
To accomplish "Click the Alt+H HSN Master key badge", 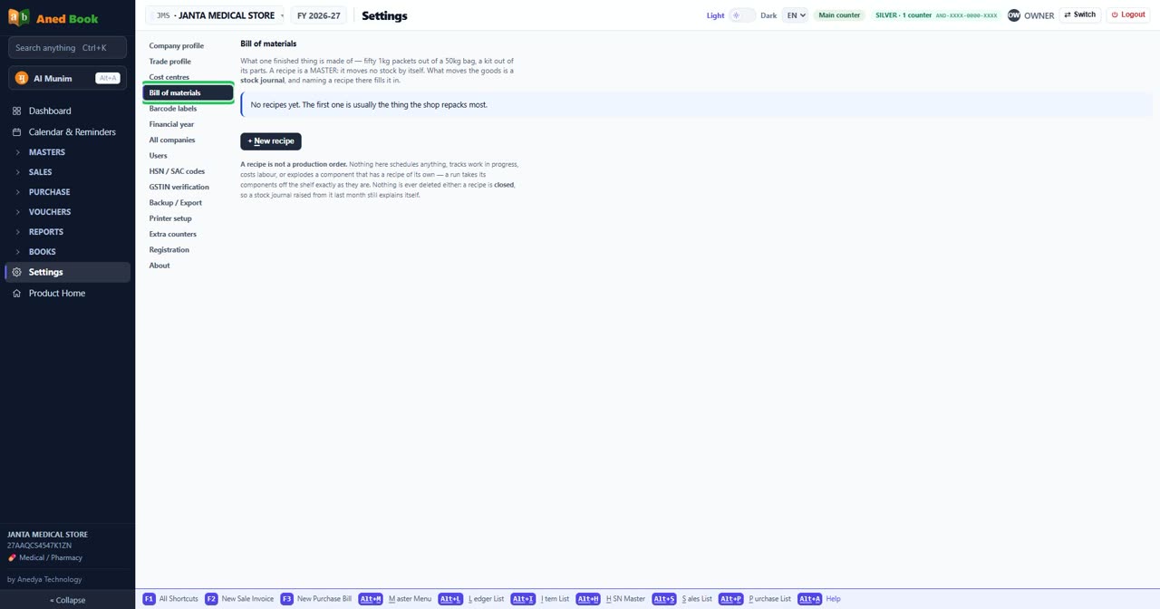I will 588,599.
